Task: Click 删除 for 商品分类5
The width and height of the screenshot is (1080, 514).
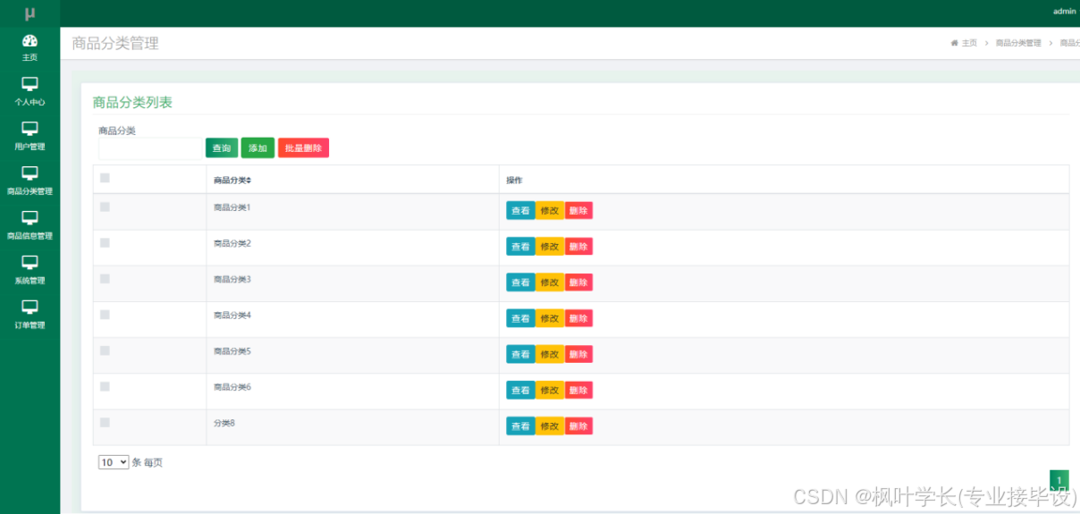Action: [x=578, y=355]
